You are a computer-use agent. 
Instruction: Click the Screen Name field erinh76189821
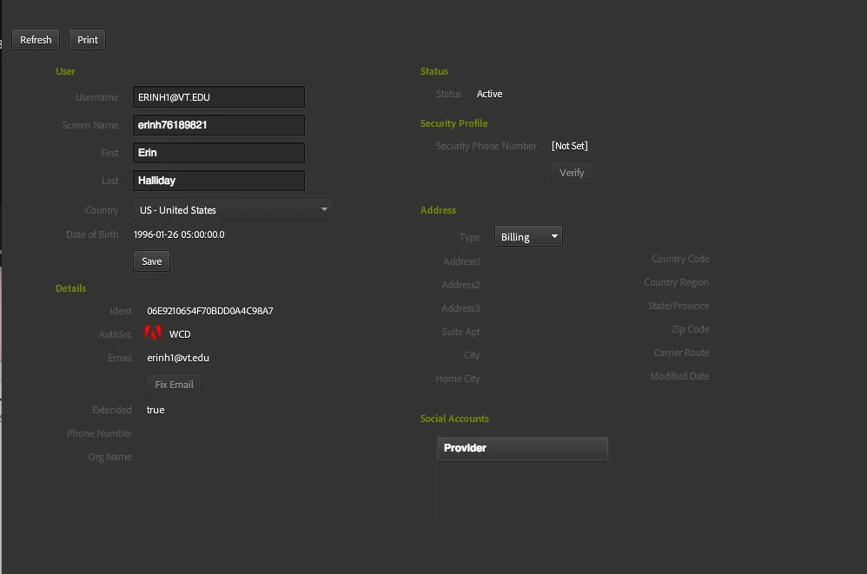218,124
